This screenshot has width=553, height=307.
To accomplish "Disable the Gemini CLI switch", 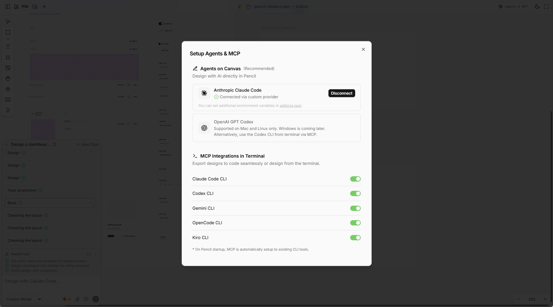I will click(x=355, y=208).
